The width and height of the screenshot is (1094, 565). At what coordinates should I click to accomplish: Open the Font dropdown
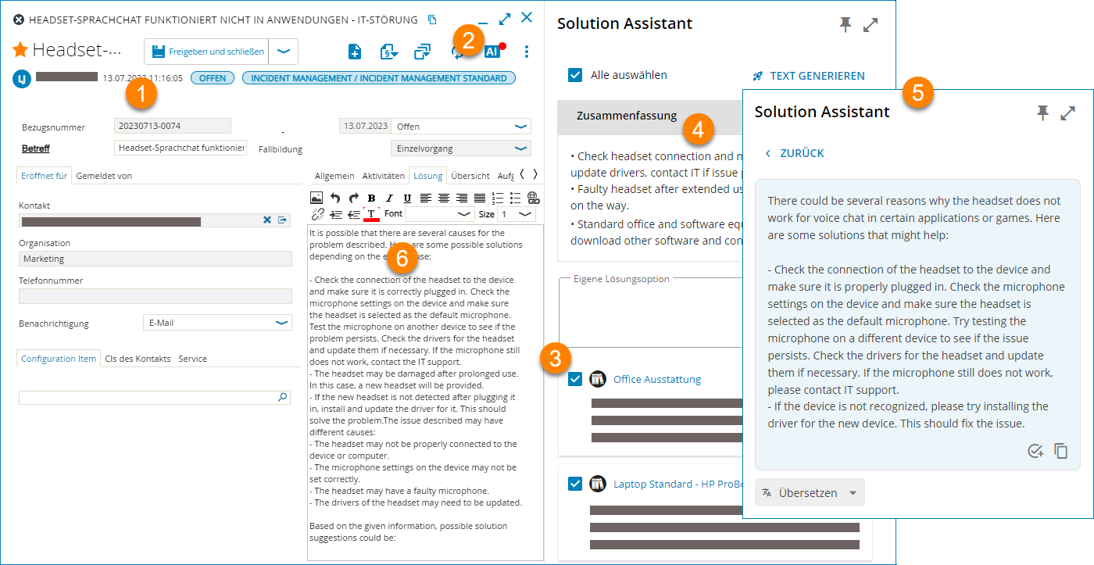[439, 213]
